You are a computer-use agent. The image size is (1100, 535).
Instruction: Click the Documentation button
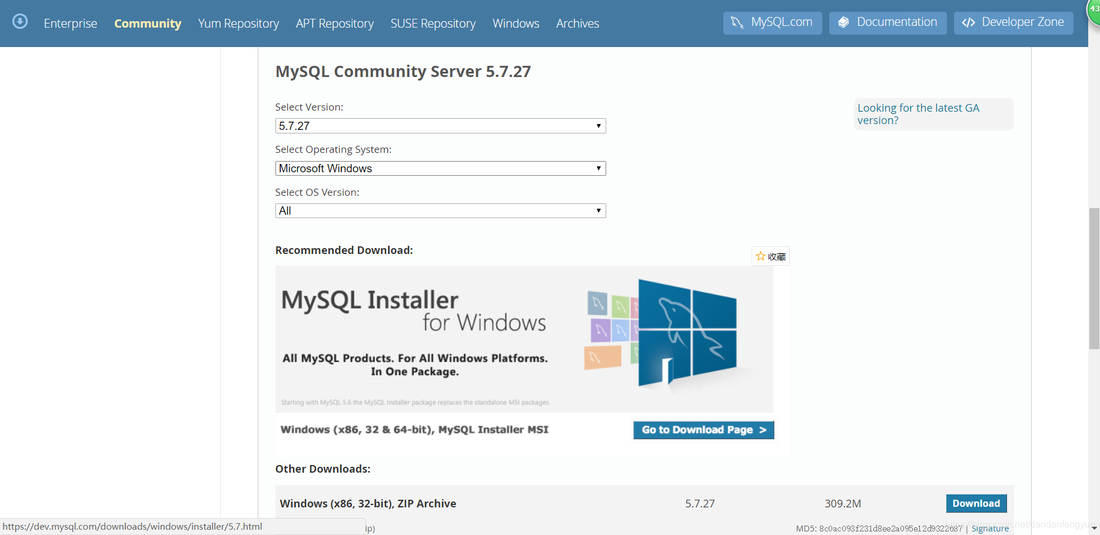(x=888, y=23)
